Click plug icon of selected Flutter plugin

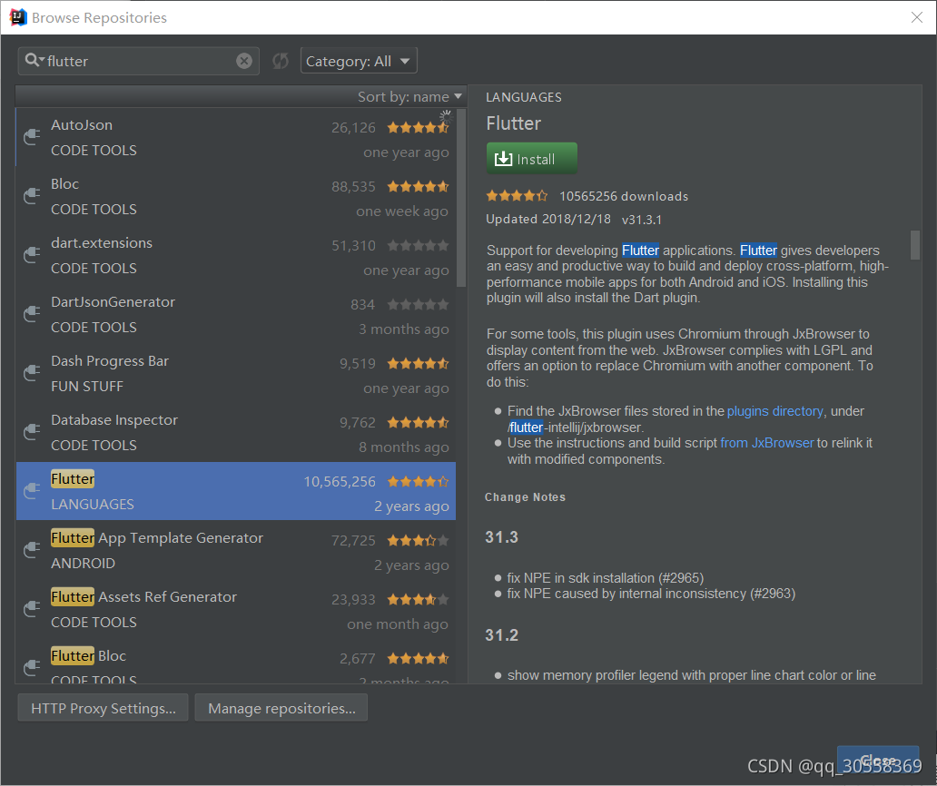pos(31,491)
